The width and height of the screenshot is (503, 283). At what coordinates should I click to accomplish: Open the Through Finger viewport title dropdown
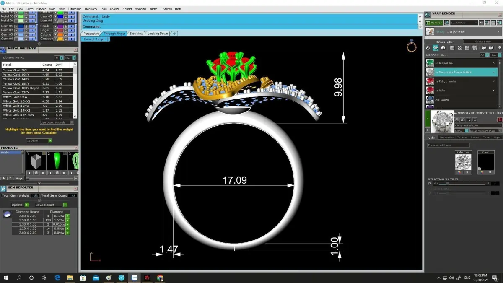click(x=109, y=39)
